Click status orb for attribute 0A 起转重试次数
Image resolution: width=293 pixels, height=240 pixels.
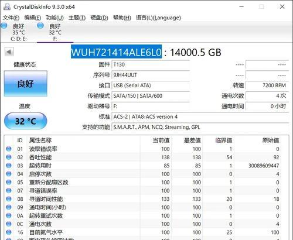9,215
